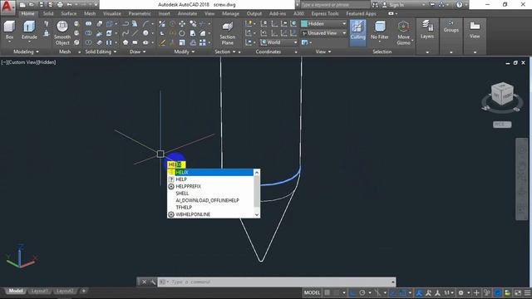The image size is (532, 299).
Task: Click the search keyword input box
Action: point(335,5)
